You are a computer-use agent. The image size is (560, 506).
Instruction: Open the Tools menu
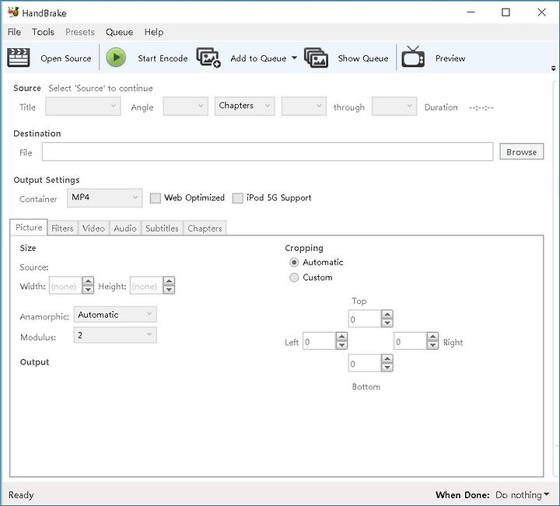pyautogui.click(x=43, y=32)
